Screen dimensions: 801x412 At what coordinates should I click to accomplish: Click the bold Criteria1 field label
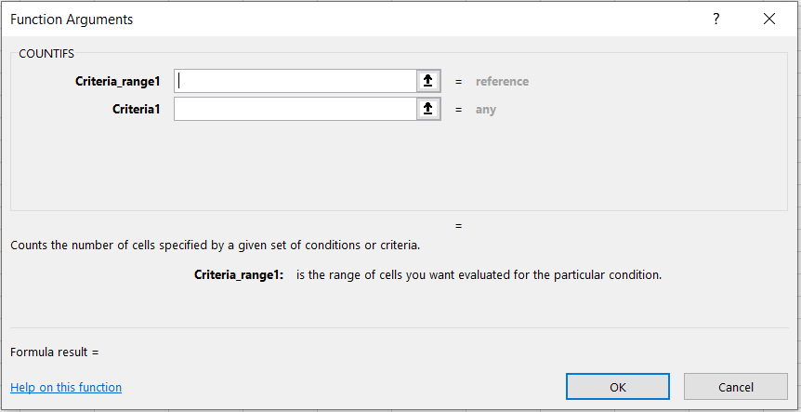coord(137,109)
